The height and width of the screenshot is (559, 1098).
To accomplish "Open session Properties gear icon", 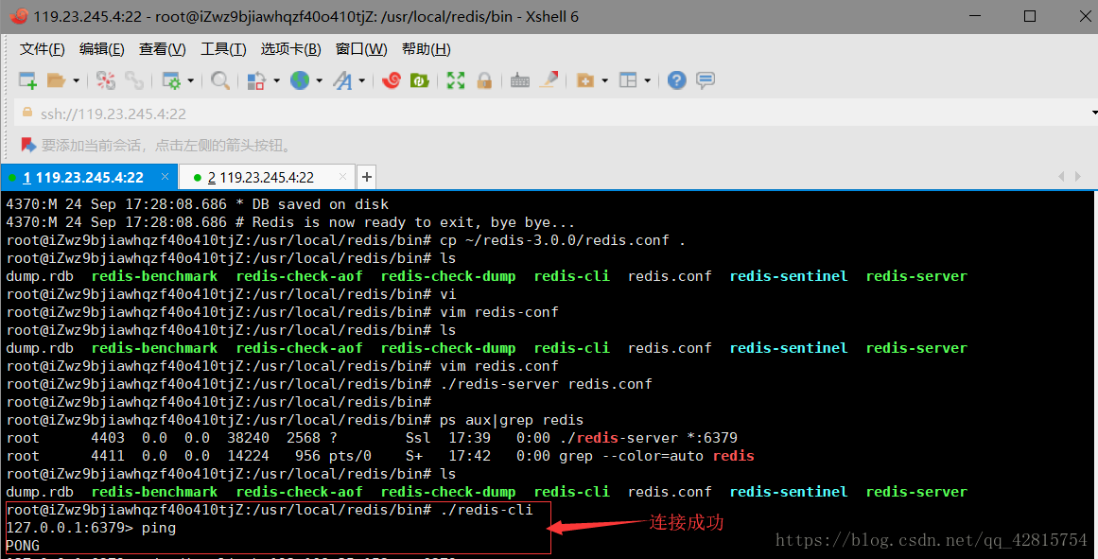I will tap(171, 80).
